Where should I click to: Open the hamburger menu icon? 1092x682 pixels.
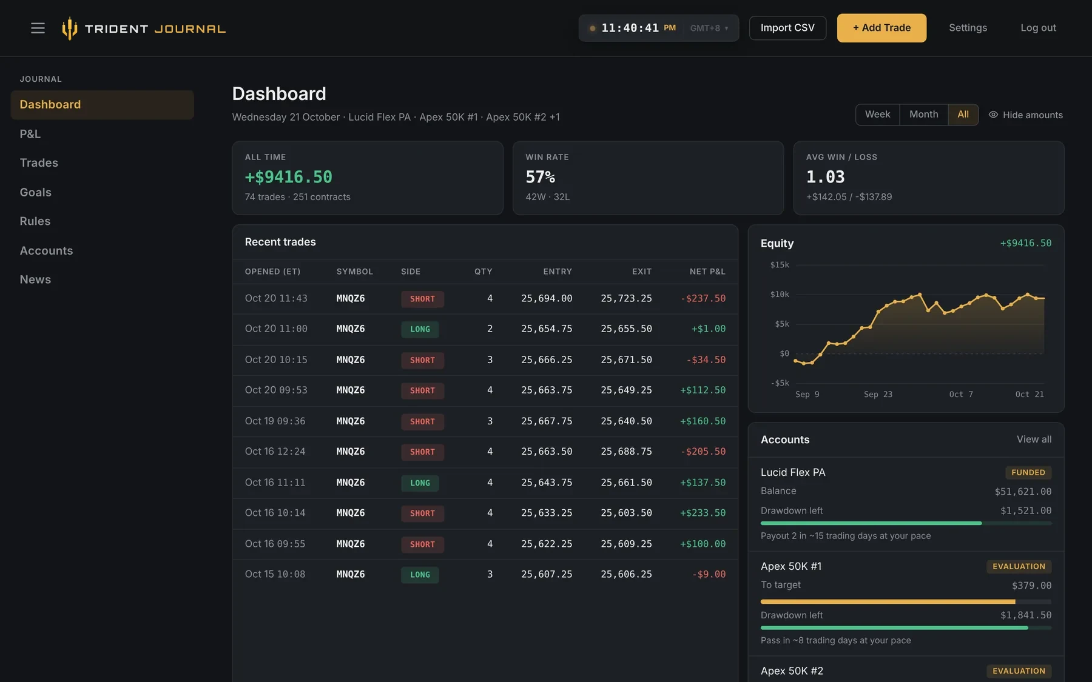pyautogui.click(x=38, y=28)
